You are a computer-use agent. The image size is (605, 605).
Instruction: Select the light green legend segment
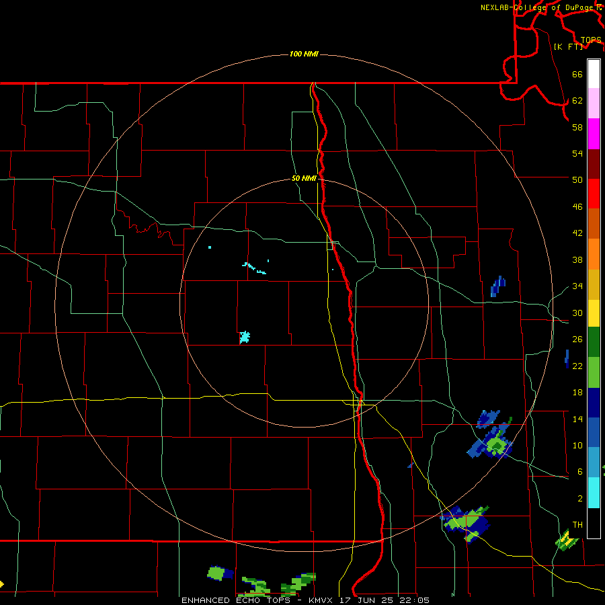tap(594, 372)
